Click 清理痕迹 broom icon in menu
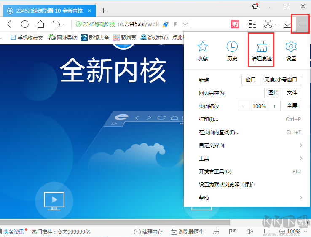The height and width of the screenshot is (237, 311). (261, 51)
